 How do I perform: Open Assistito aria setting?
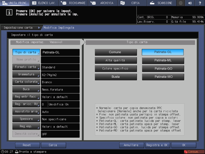point(26,112)
